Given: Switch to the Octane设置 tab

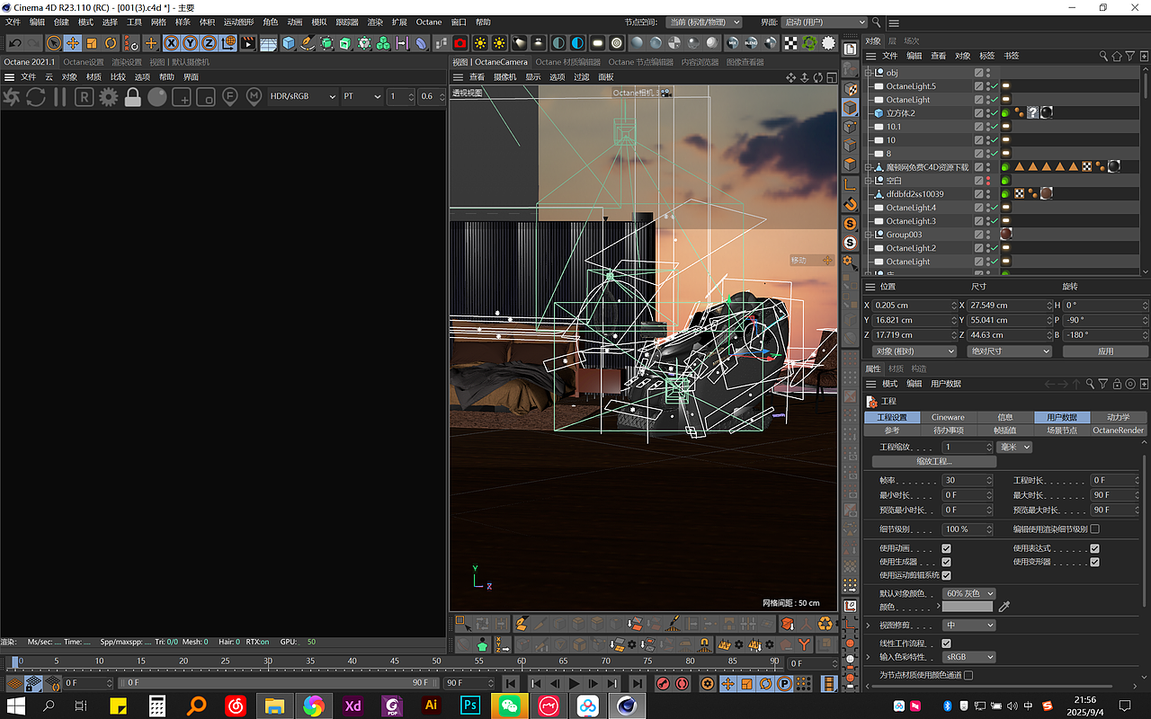Looking at the screenshot, I should click(x=84, y=62).
